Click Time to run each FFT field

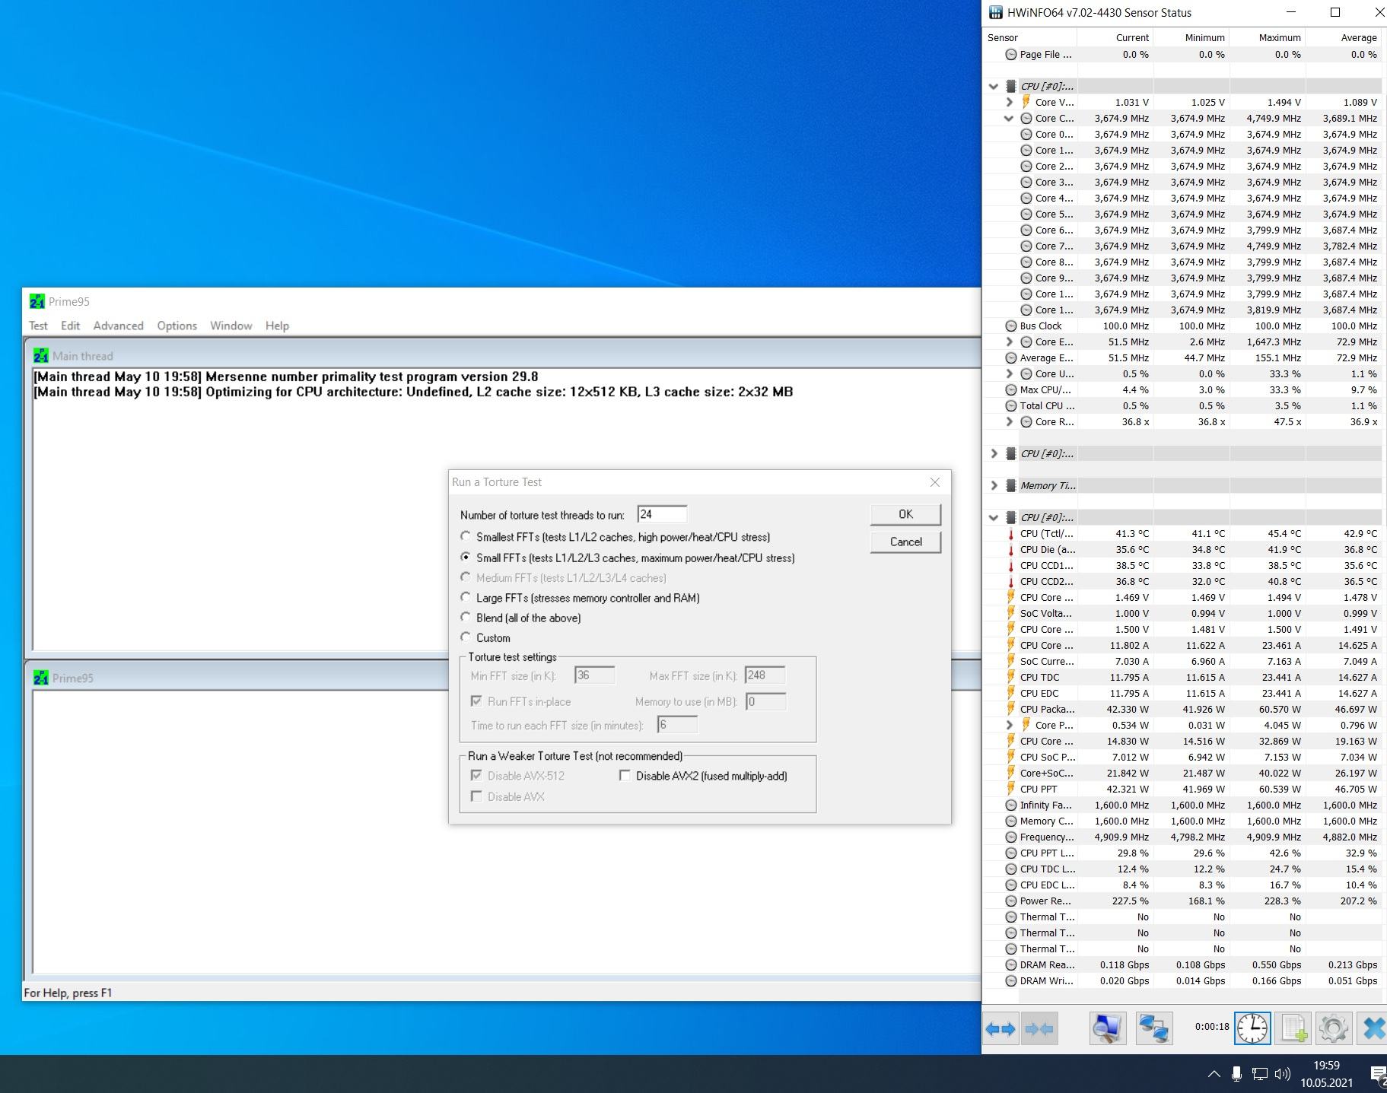(x=678, y=725)
